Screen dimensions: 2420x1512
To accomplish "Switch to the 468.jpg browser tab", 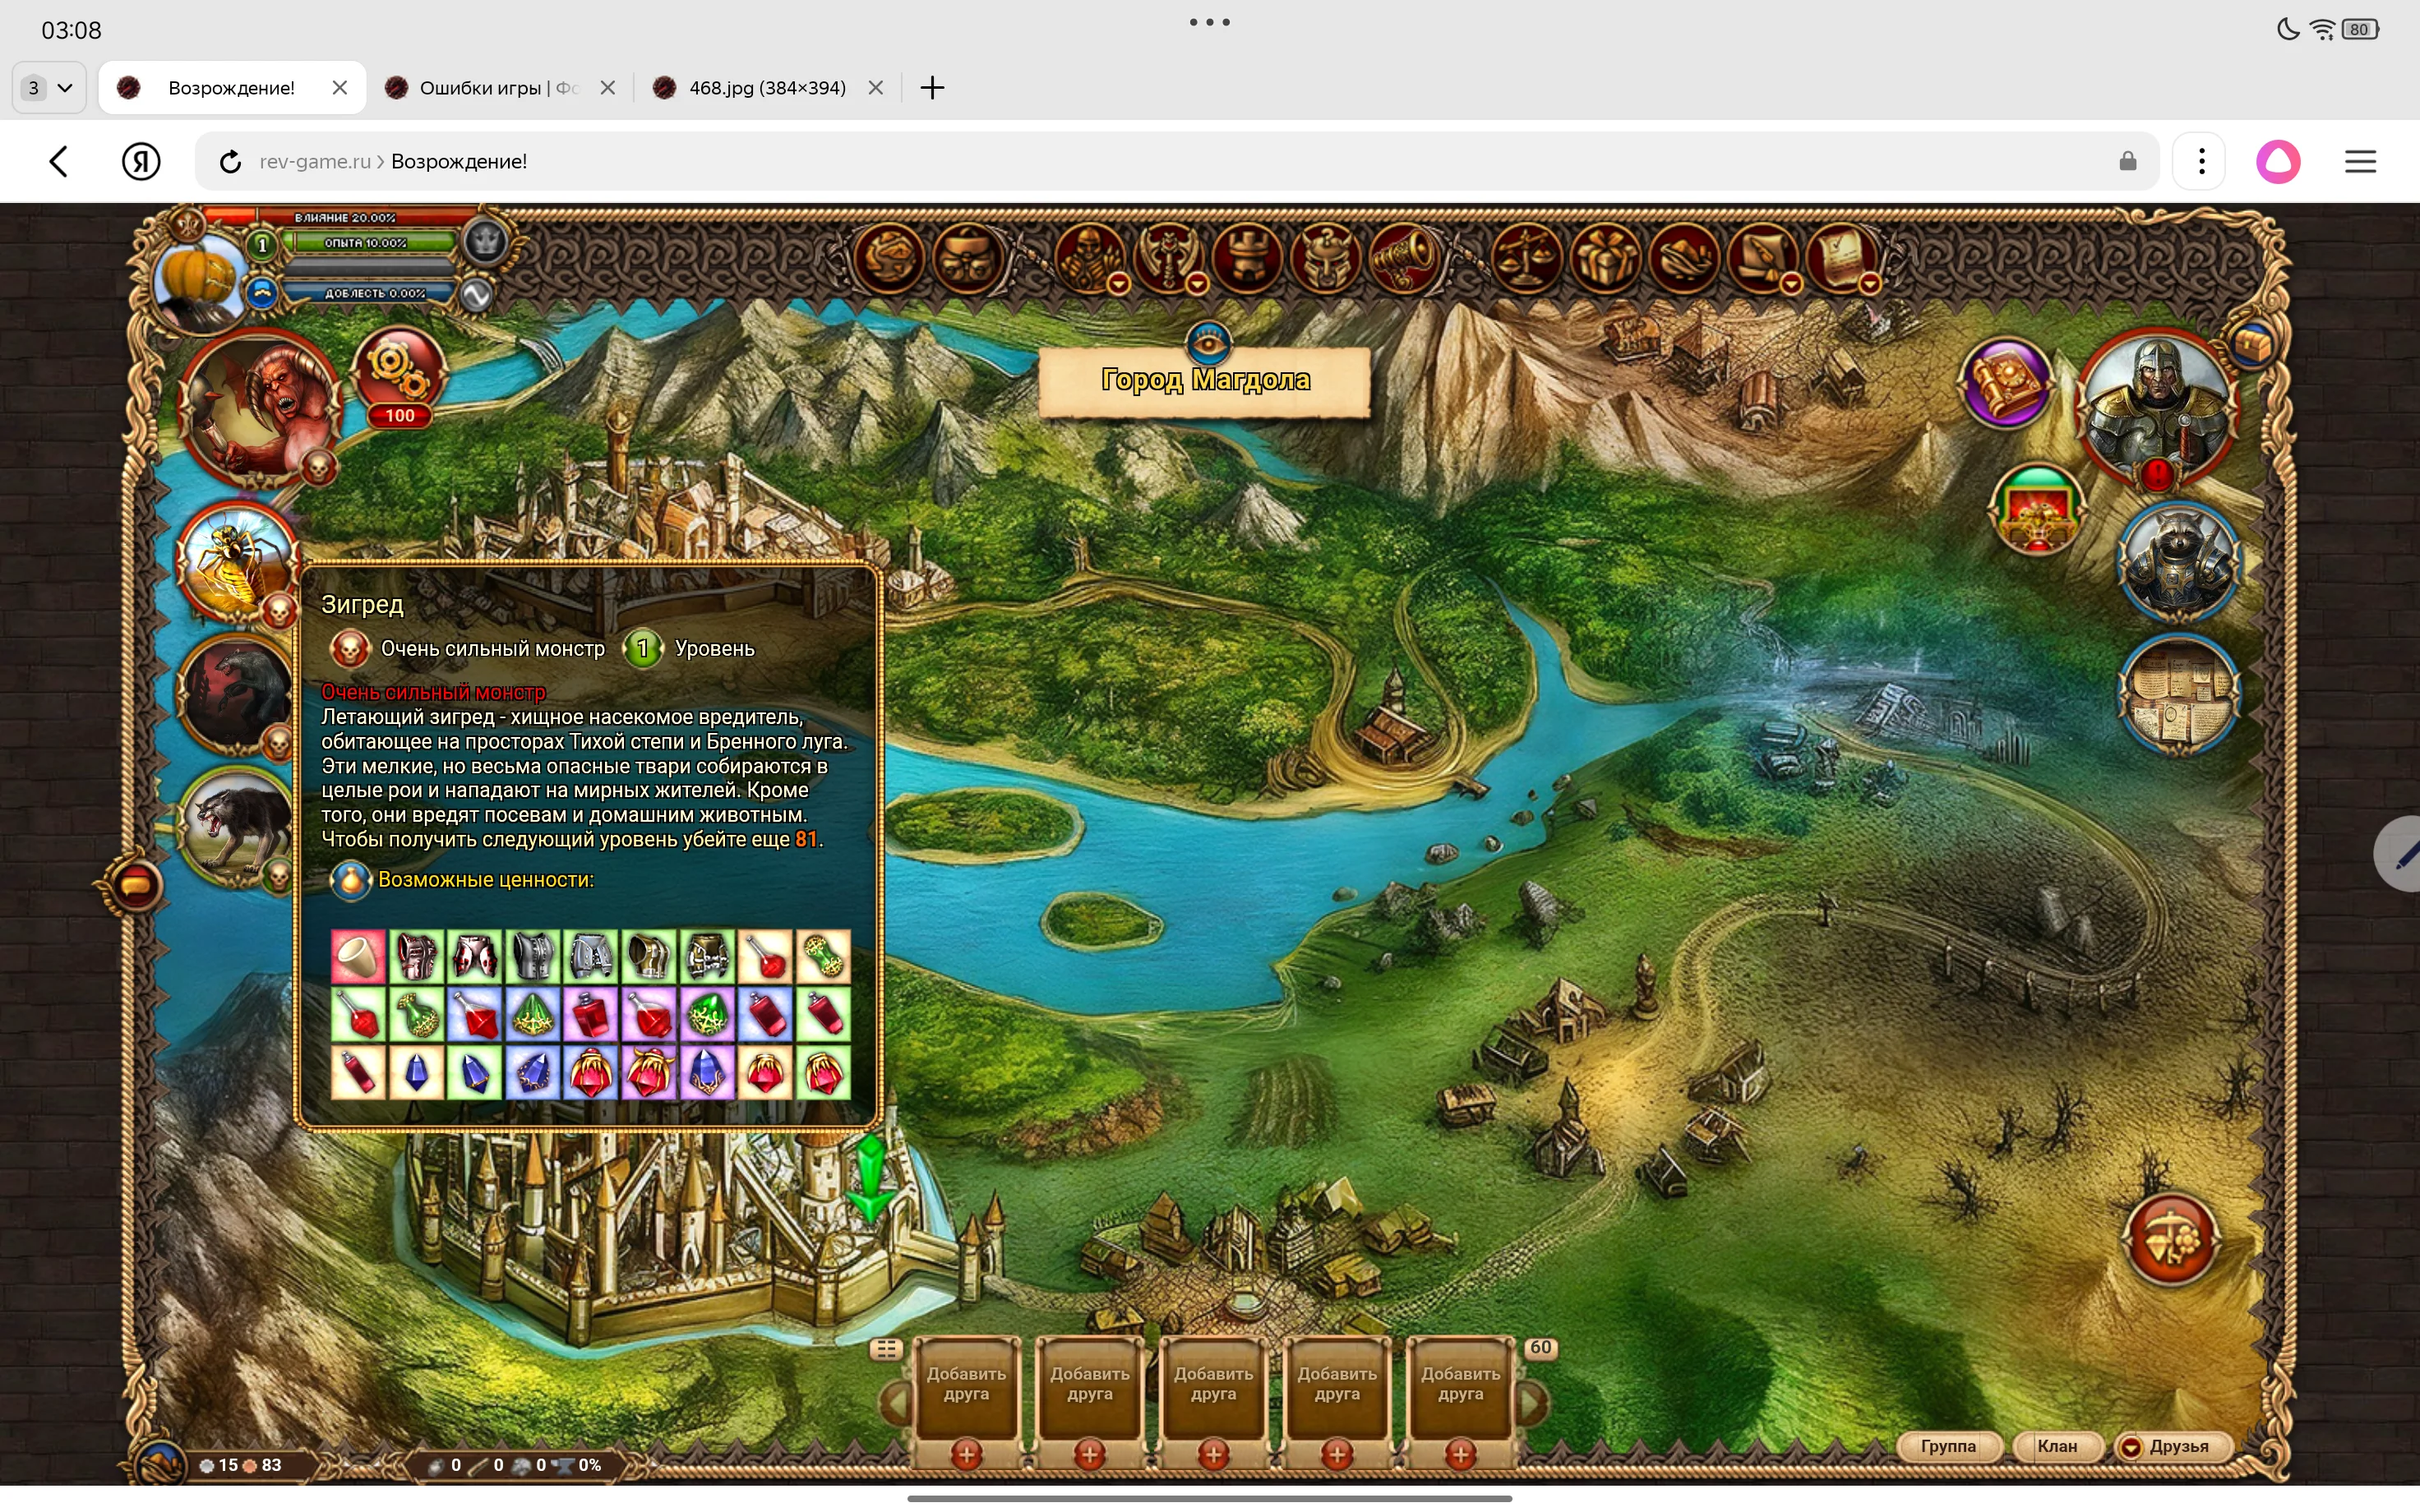I will coord(766,88).
